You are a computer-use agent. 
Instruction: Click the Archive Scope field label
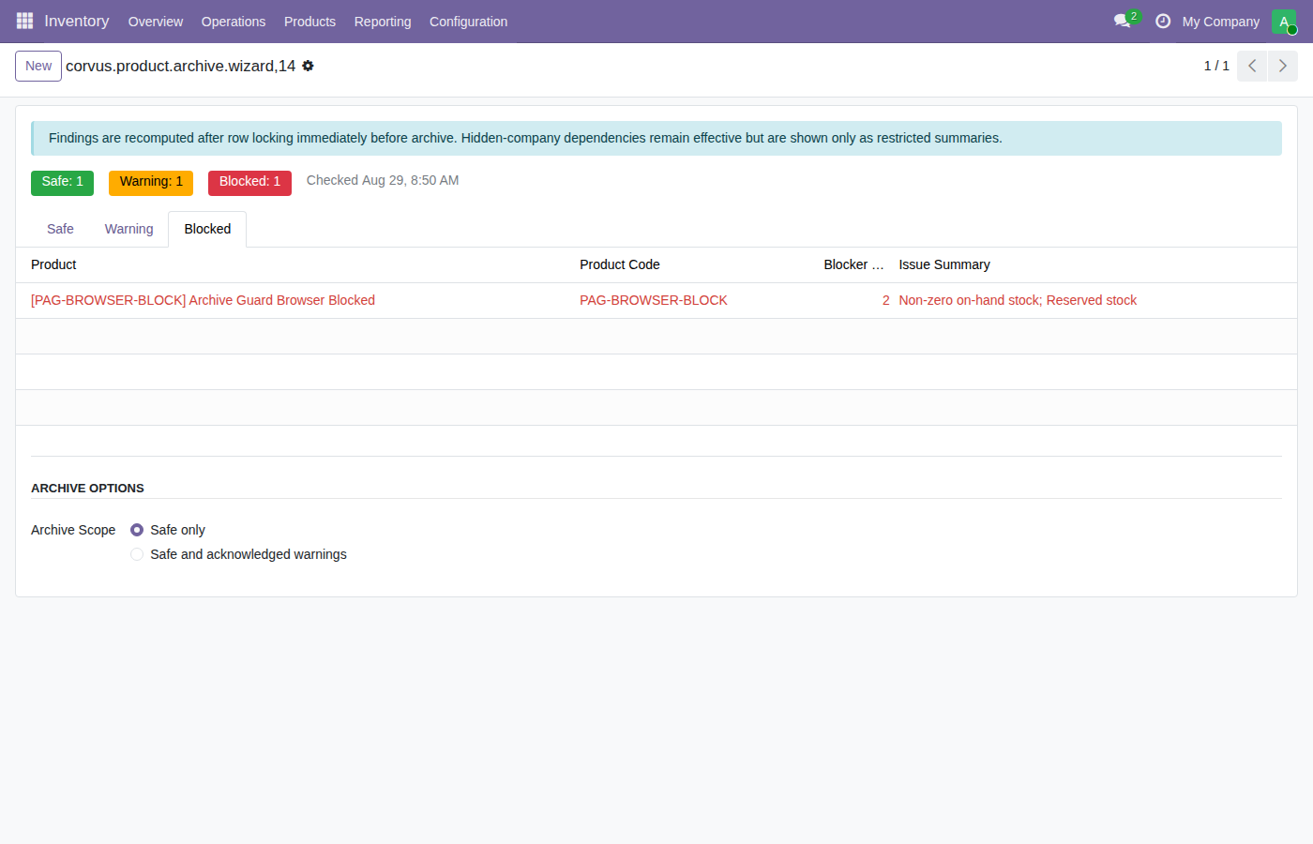click(73, 530)
